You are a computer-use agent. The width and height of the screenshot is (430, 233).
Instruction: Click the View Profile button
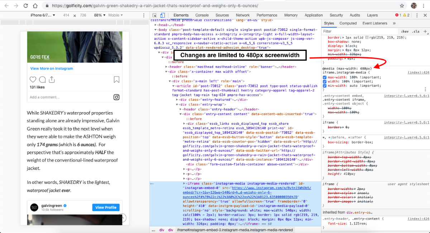tap(106, 207)
